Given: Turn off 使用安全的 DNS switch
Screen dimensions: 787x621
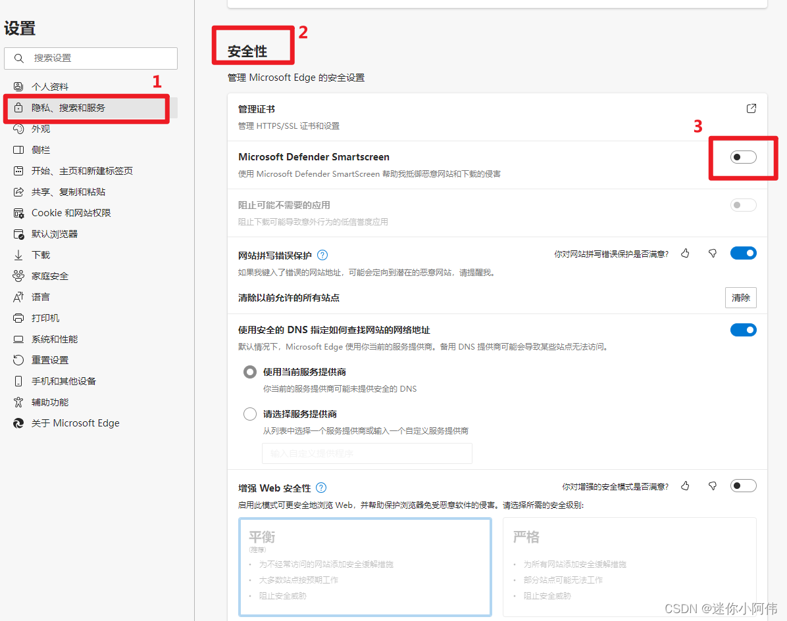Looking at the screenshot, I should click(x=744, y=330).
